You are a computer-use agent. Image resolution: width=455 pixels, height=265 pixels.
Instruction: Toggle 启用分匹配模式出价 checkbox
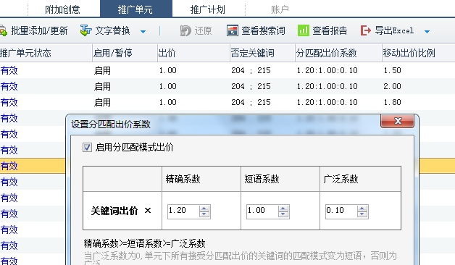click(87, 147)
